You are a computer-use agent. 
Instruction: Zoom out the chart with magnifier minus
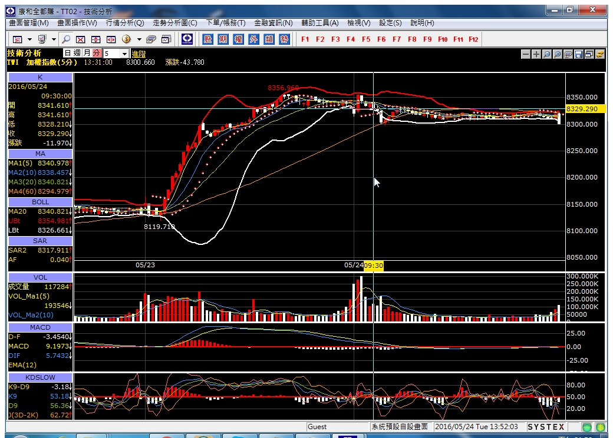click(x=547, y=54)
